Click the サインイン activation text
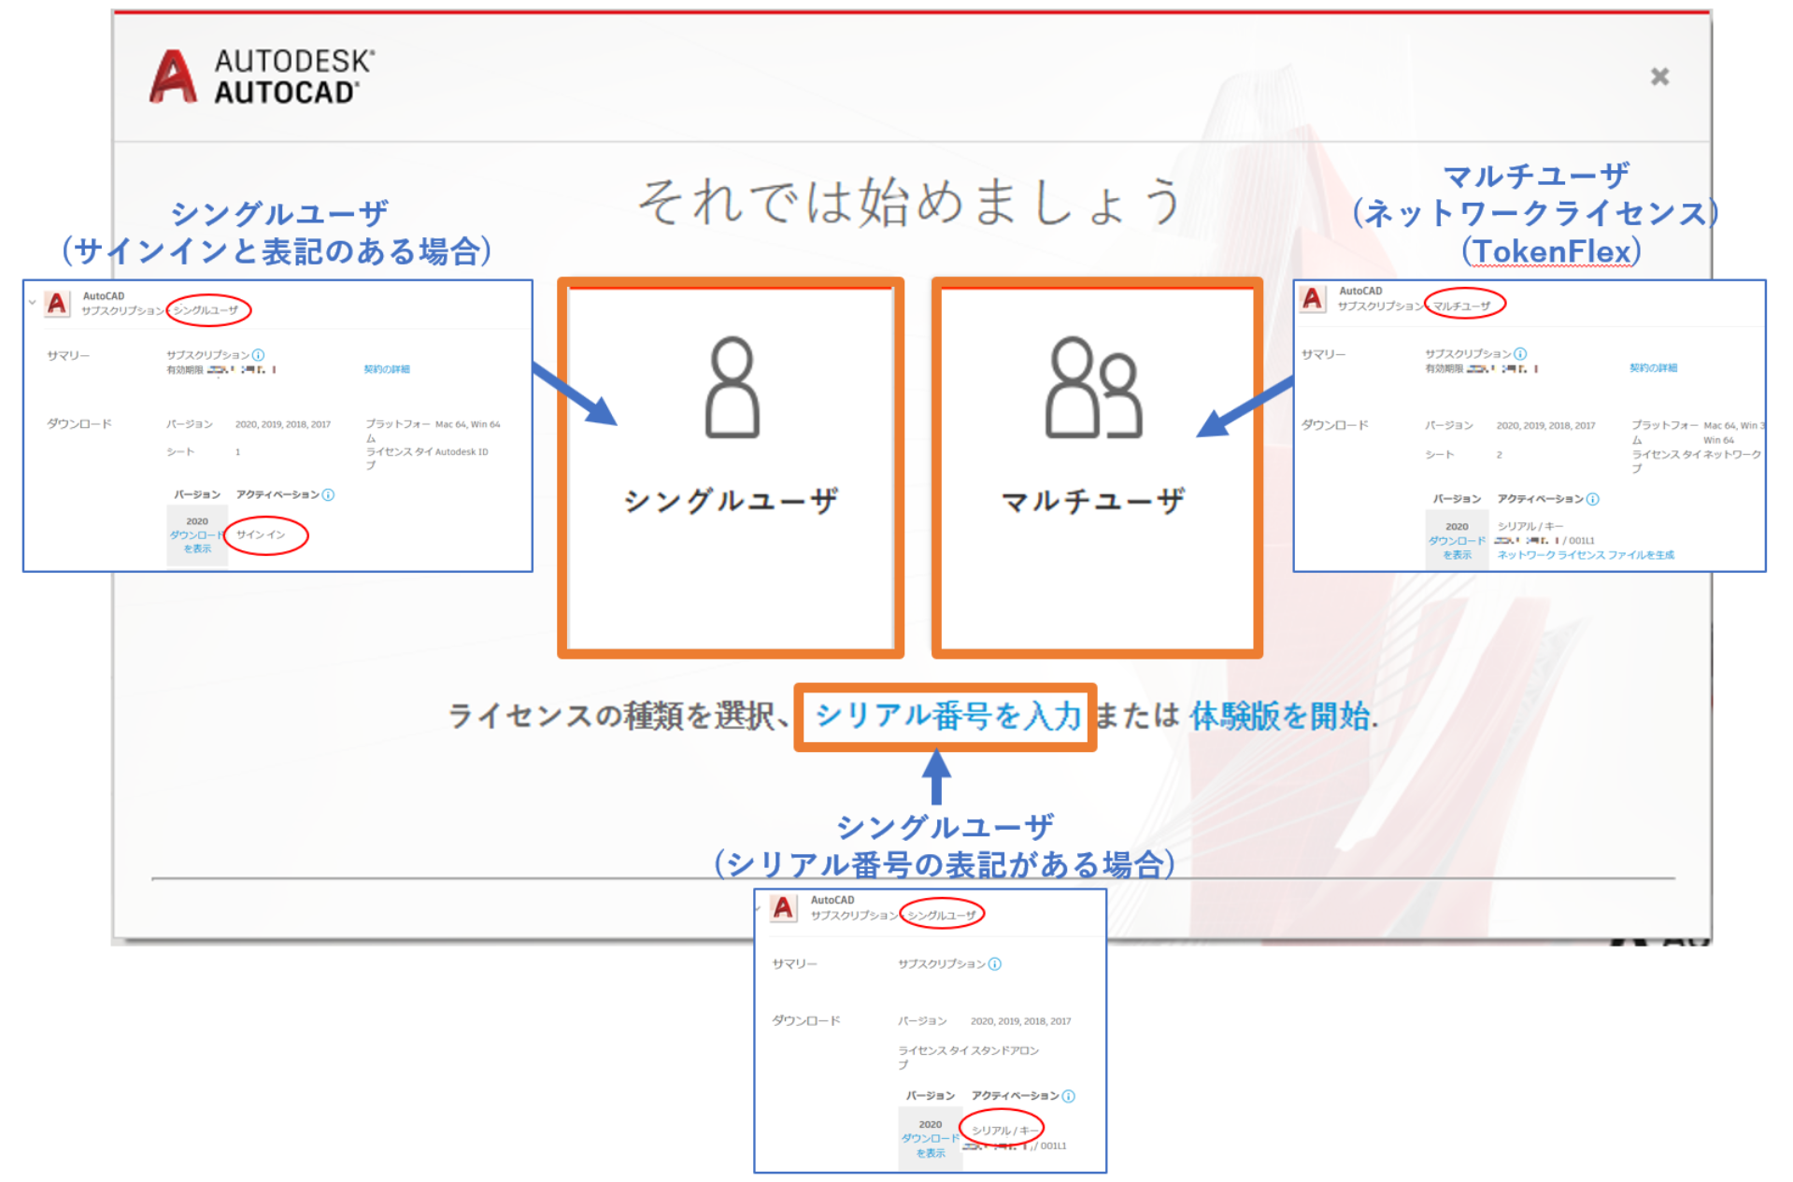Screen dimensions: 1793x1182 (261, 534)
